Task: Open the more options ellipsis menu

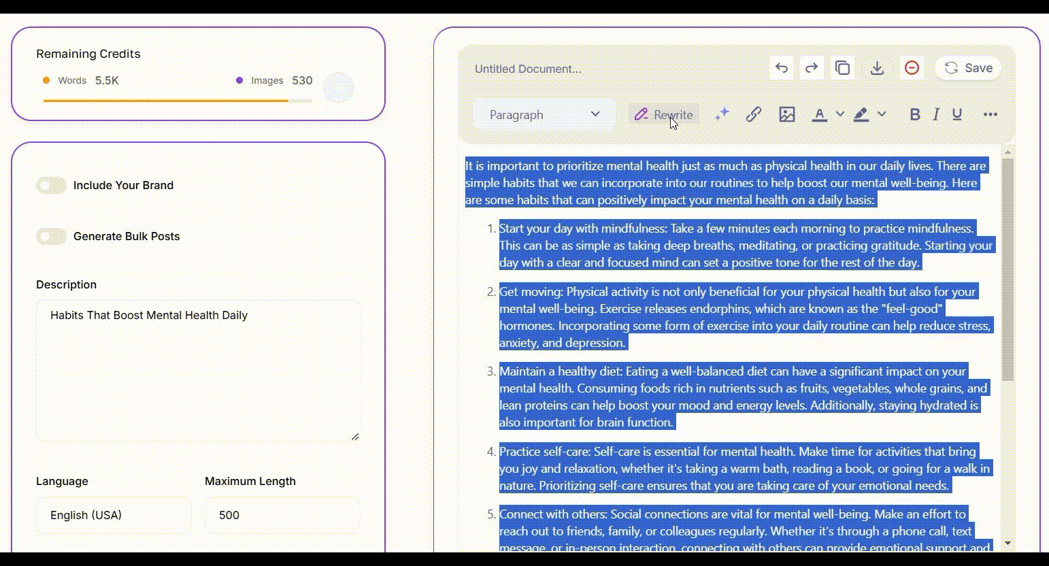Action: (x=990, y=114)
